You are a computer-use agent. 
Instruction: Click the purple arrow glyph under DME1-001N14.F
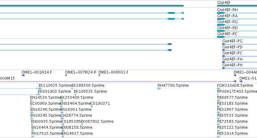coord(23,75)
